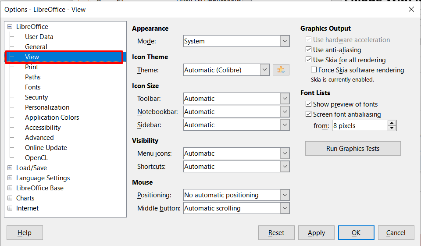421x246 pixels.
Task: Expand the Internet tree node
Action: (x=10, y=208)
